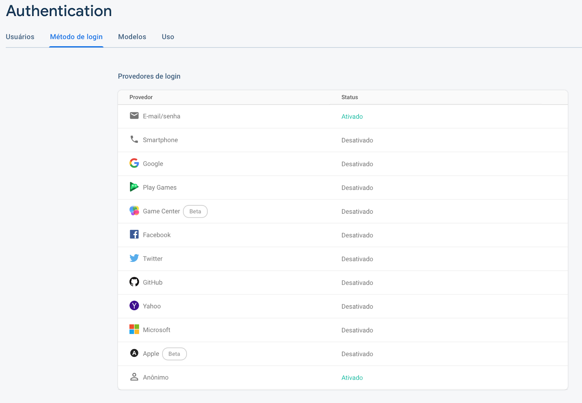This screenshot has width=582, height=403.
Task: Click Ativado status for Anônimo
Action: [x=352, y=378]
